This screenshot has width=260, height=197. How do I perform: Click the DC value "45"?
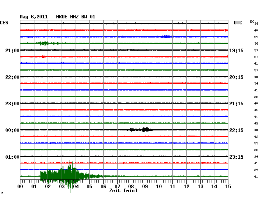(256, 110)
